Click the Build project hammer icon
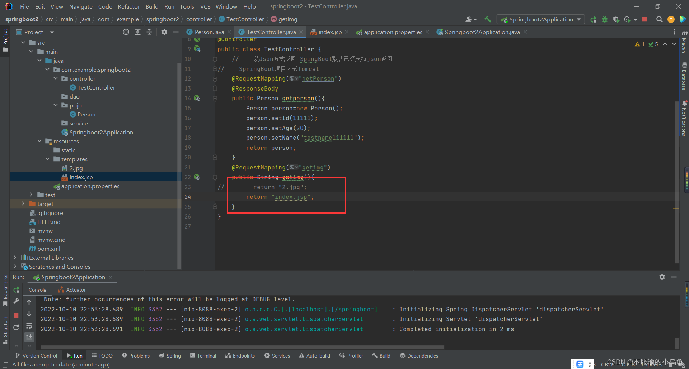This screenshot has width=689, height=369. [488, 19]
